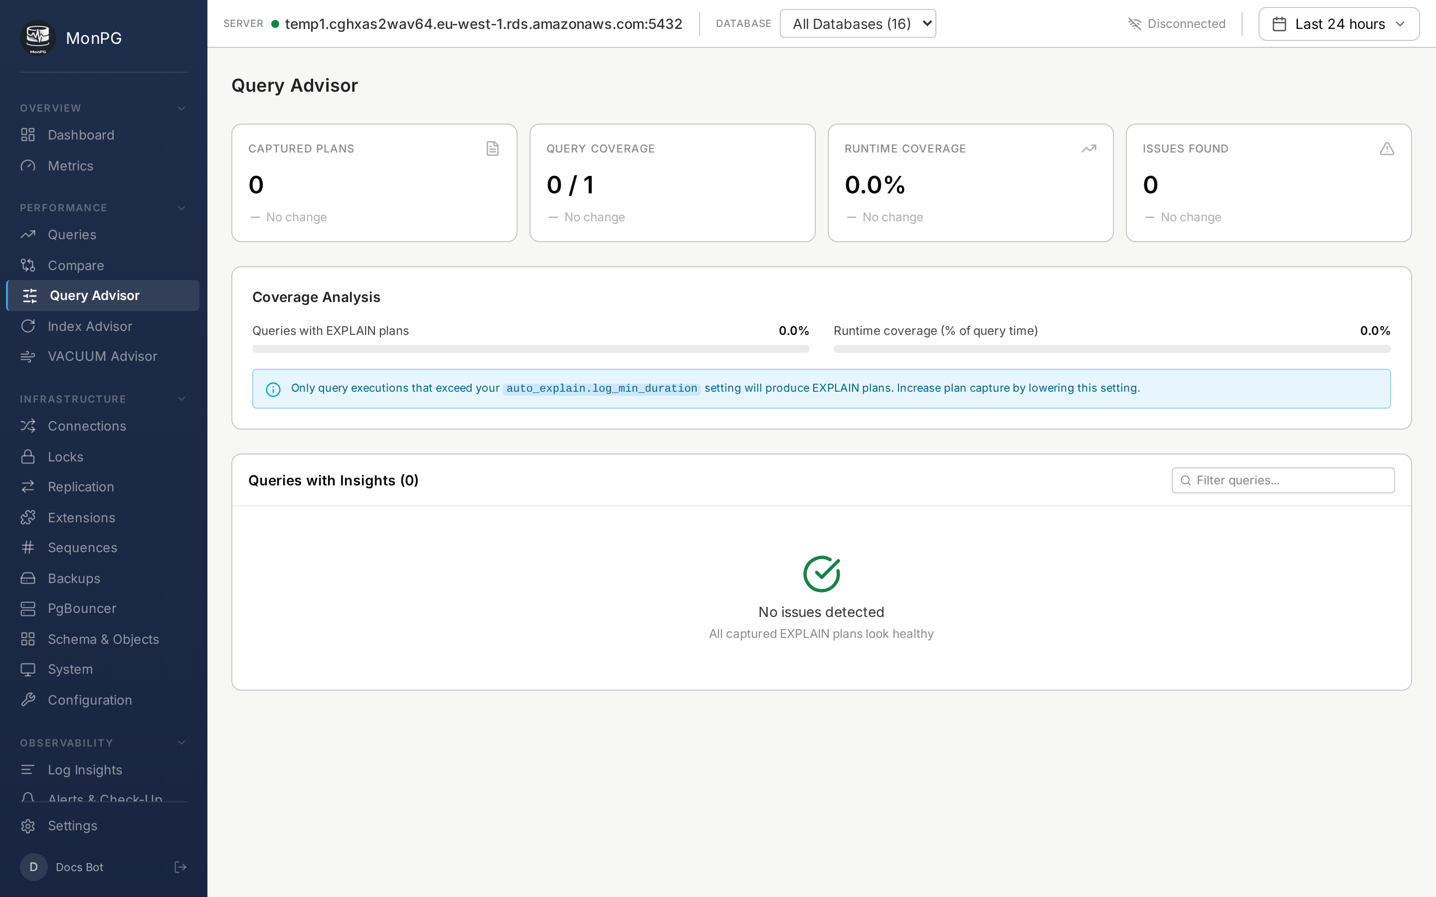This screenshot has width=1436, height=897.
Task: Click the Captured Plans card
Action: coord(374,183)
